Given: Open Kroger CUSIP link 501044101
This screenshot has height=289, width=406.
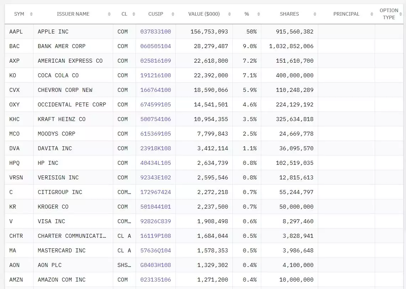Looking at the screenshot, I should tap(155, 207).
